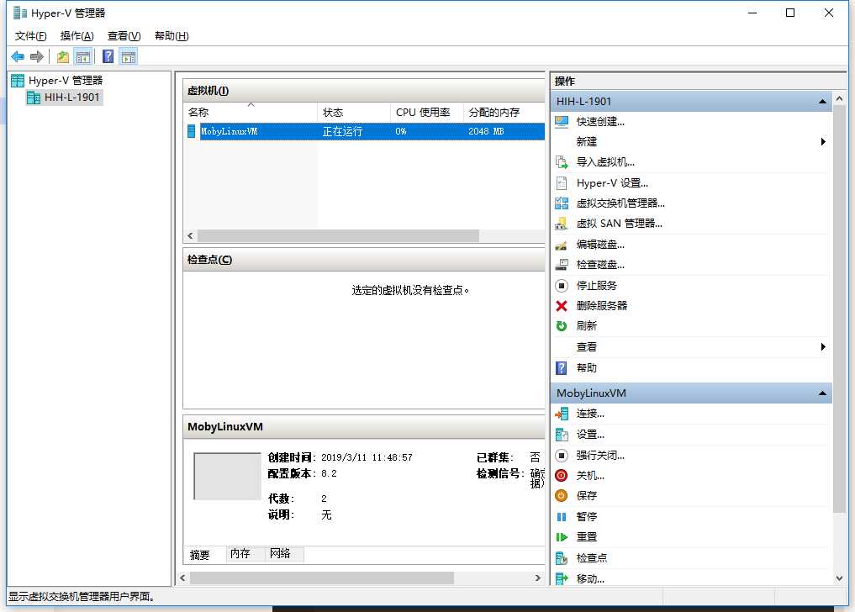
Task: Click 编辑磁盘 action
Action: click(599, 245)
